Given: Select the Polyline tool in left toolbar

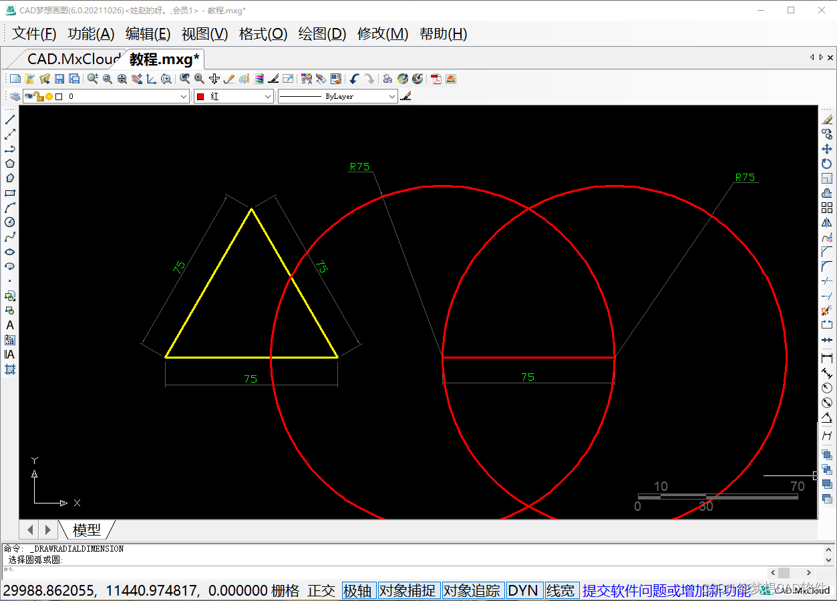Looking at the screenshot, I should (10, 149).
